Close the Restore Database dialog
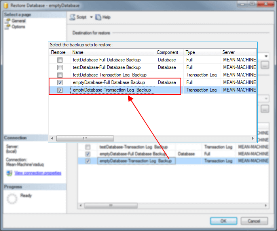Screen dimensions: 277x231 [266, 4]
